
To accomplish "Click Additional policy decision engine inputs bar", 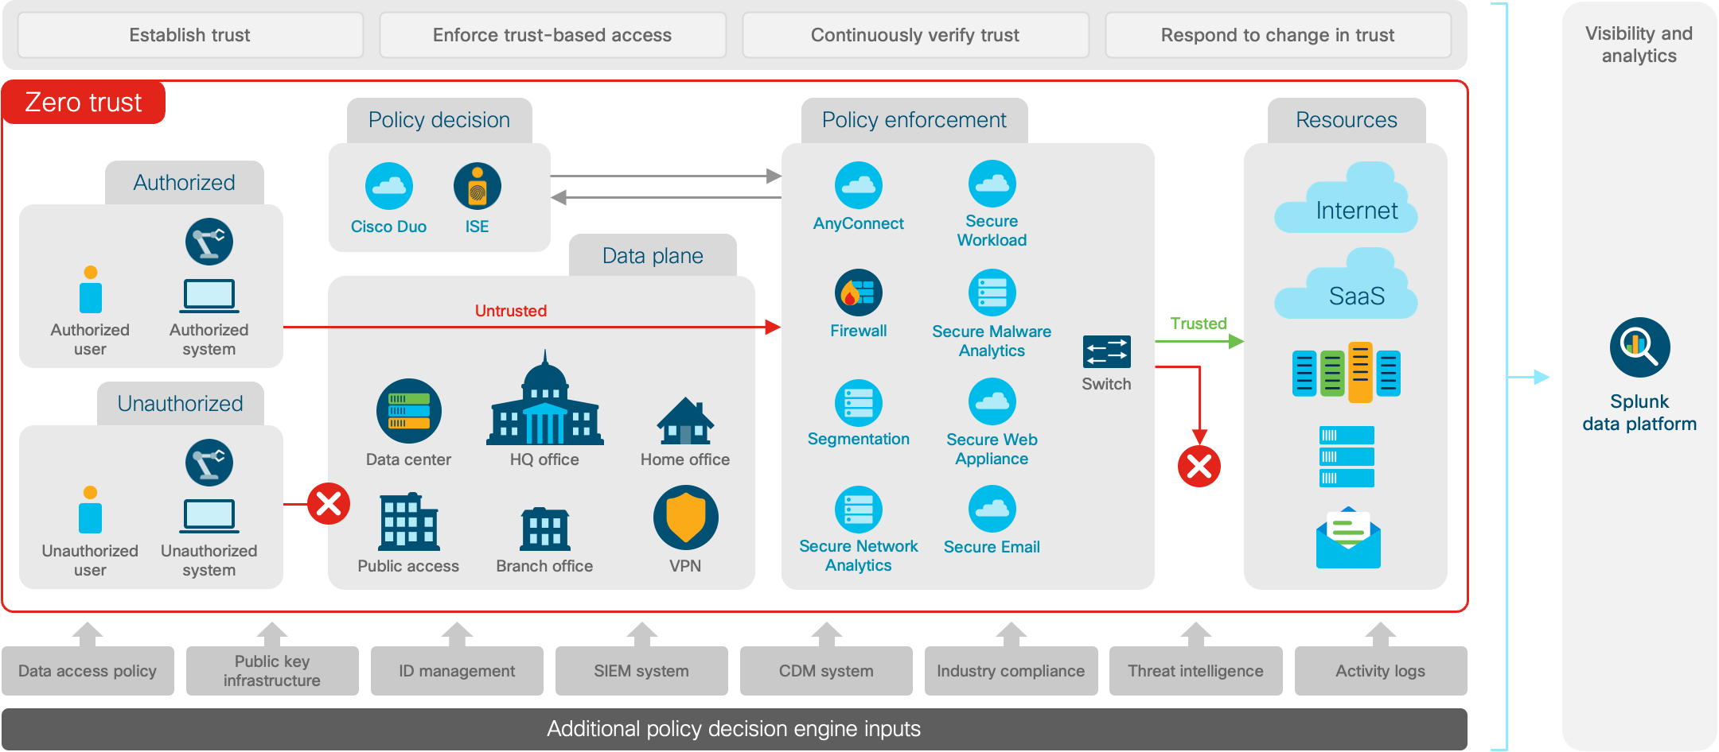I will tap(734, 729).
